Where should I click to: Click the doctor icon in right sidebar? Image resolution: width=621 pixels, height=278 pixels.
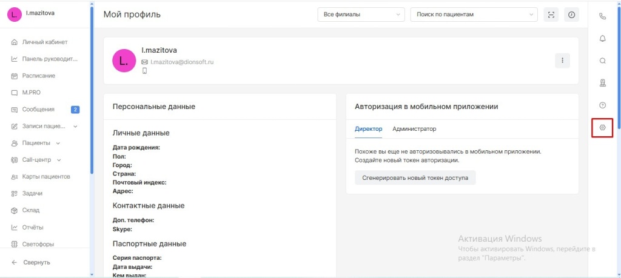(602, 83)
